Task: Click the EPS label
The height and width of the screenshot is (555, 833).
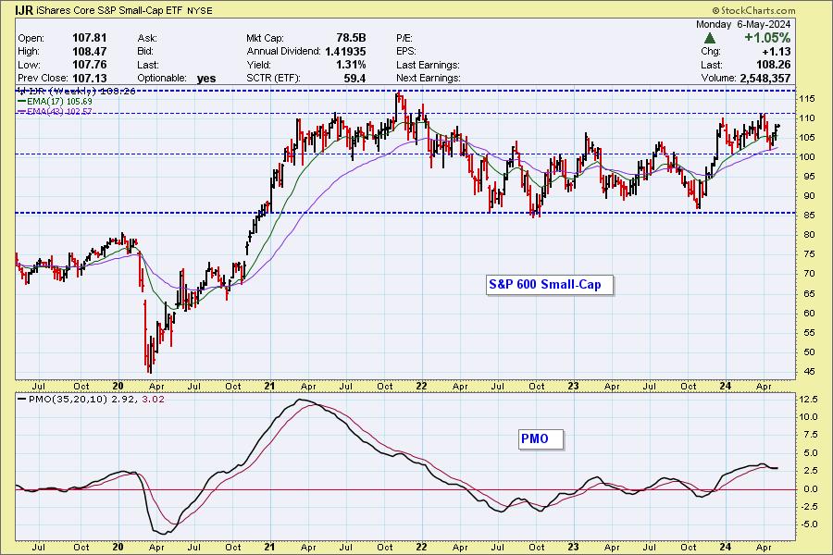Action: point(406,52)
